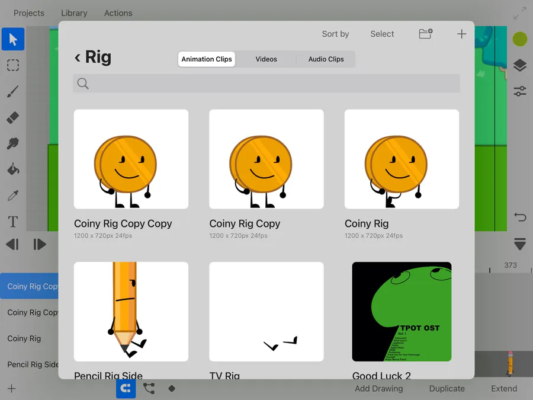Click the "Coiny Rig Copy" clip title in the library

(245, 223)
